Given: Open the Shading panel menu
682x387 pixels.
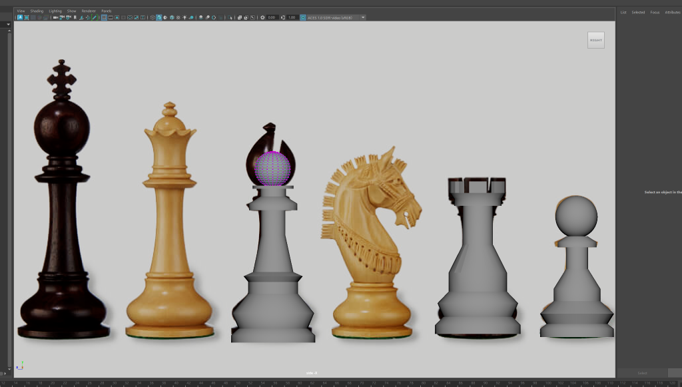Looking at the screenshot, I should (37, 11).
